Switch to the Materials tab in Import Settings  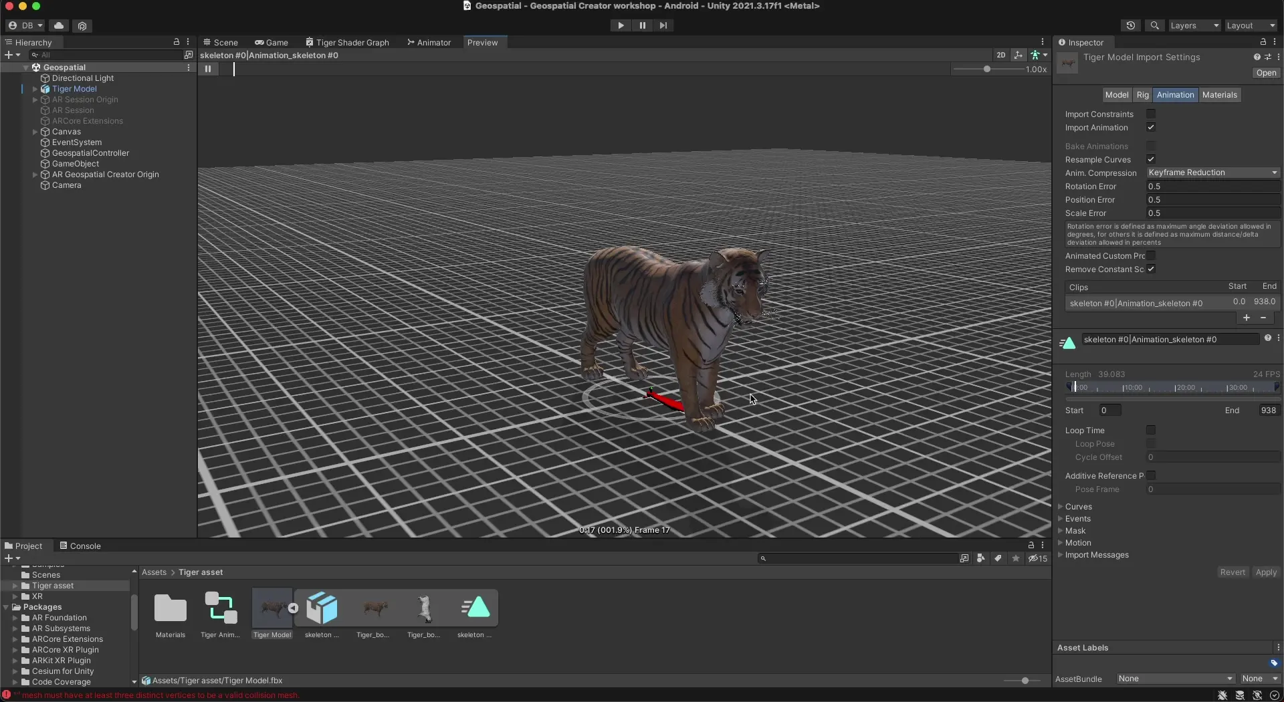click(1220, 94)
